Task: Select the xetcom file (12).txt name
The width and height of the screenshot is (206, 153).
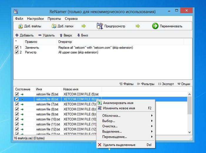Action: pyautogui.click(x=48, y=129)
